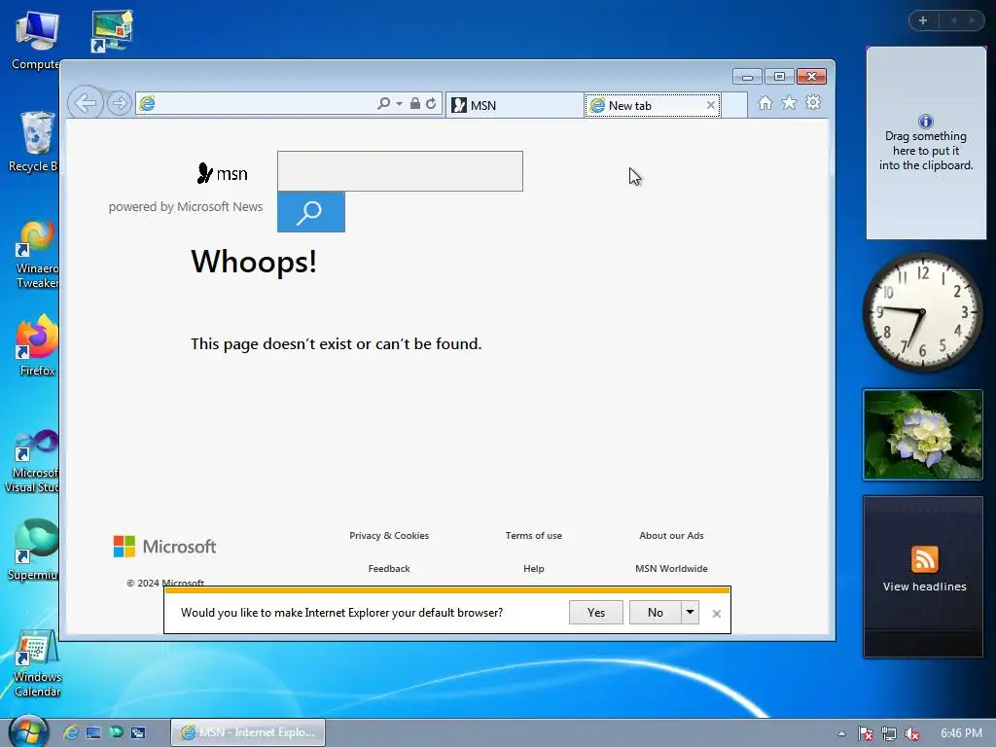The width and height of the screenshot is (996, 747).
Task: Open the MSN Worldwide link
Action: click(671, 568)
